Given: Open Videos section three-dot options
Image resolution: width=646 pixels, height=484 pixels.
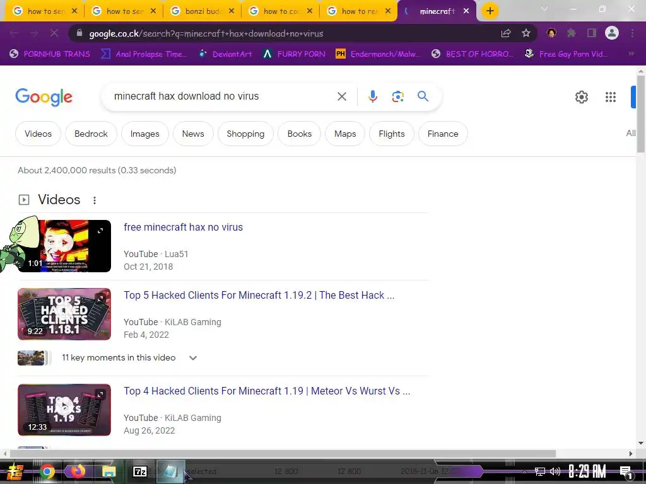Looking at the screenshot, I should [x=95, y=200].
